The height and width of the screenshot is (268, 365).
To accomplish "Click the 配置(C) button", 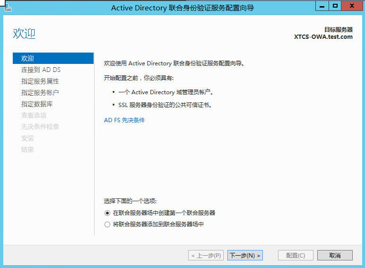I will pos(295,255).
